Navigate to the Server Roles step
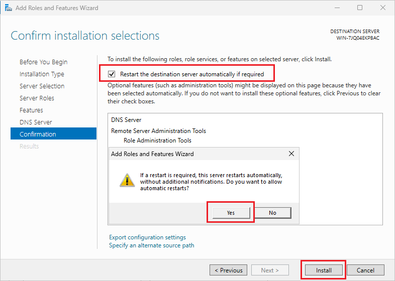This screenshot has width=395, height=281. pyautogui.click(x=37, y=98)
